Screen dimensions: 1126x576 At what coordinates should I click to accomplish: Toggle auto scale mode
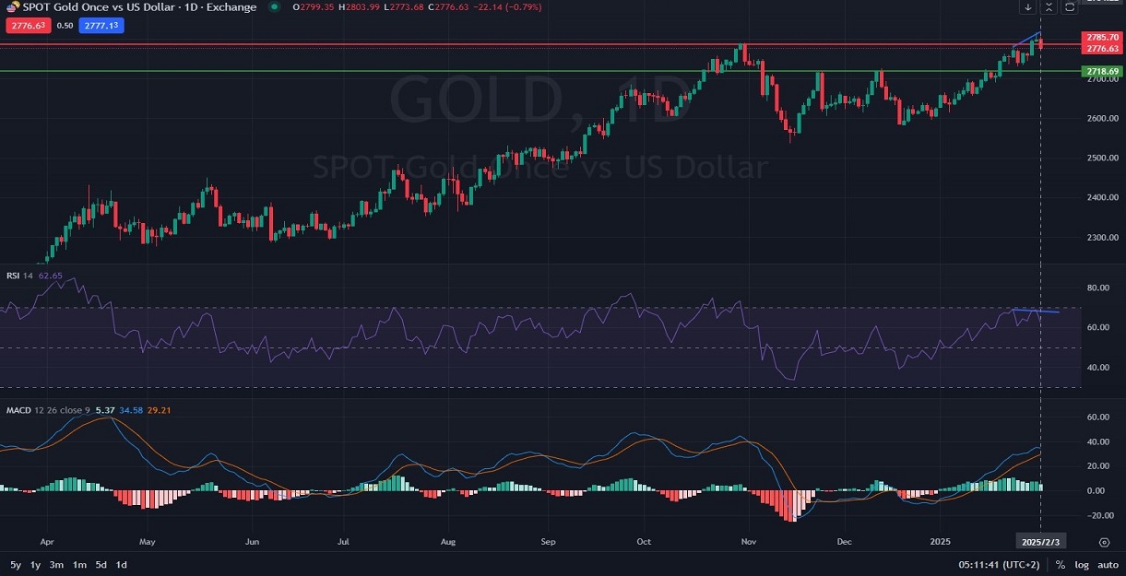(x=1107, y=564)
